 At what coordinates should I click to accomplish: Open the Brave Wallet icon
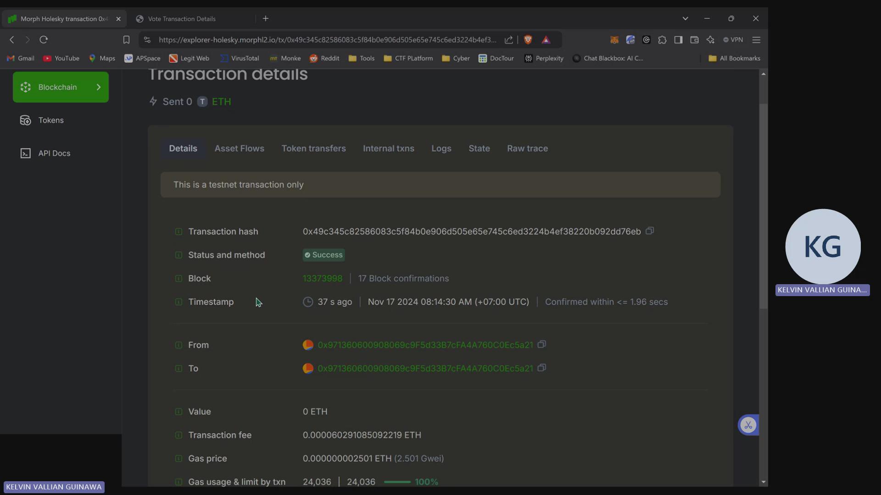pyautogui.click(x=694, y=40)
